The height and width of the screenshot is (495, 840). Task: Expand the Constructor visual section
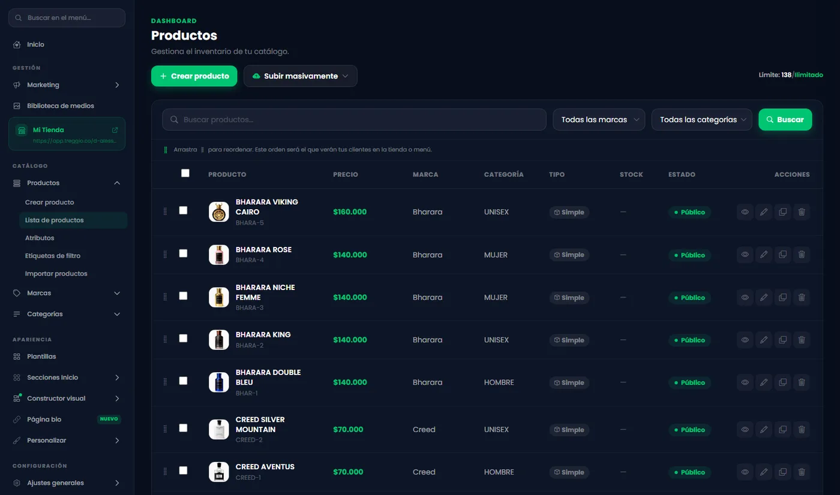click(67, 399)
